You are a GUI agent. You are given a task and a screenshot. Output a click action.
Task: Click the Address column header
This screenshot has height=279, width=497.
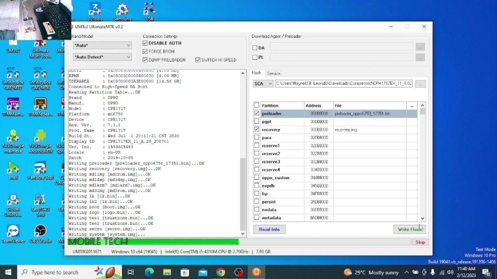pos(319,105)
